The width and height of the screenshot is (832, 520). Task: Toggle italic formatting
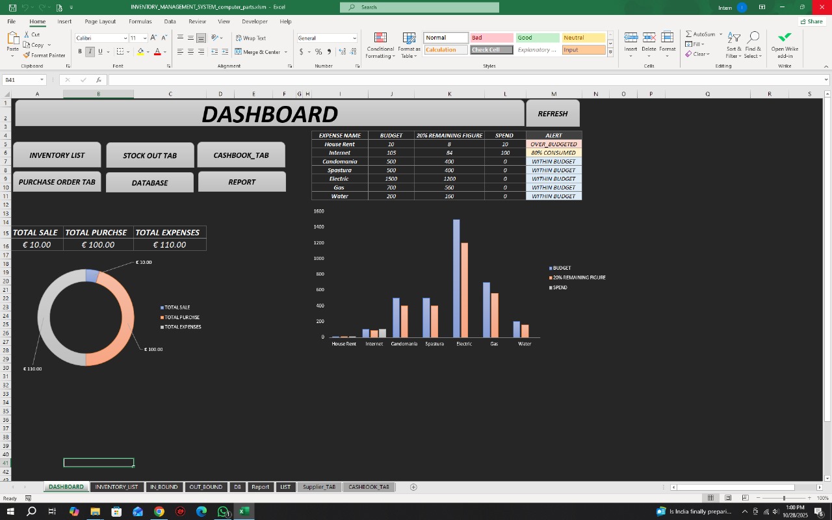click(x=90, y=51)
